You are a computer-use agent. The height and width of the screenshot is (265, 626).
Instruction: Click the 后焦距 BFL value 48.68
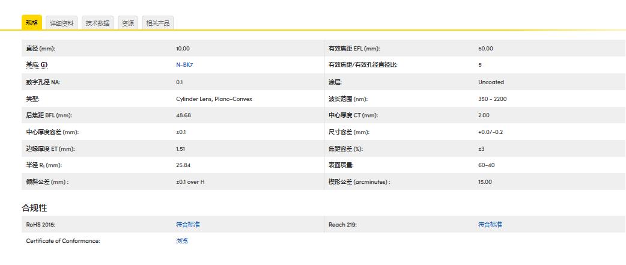click(183, 115)
